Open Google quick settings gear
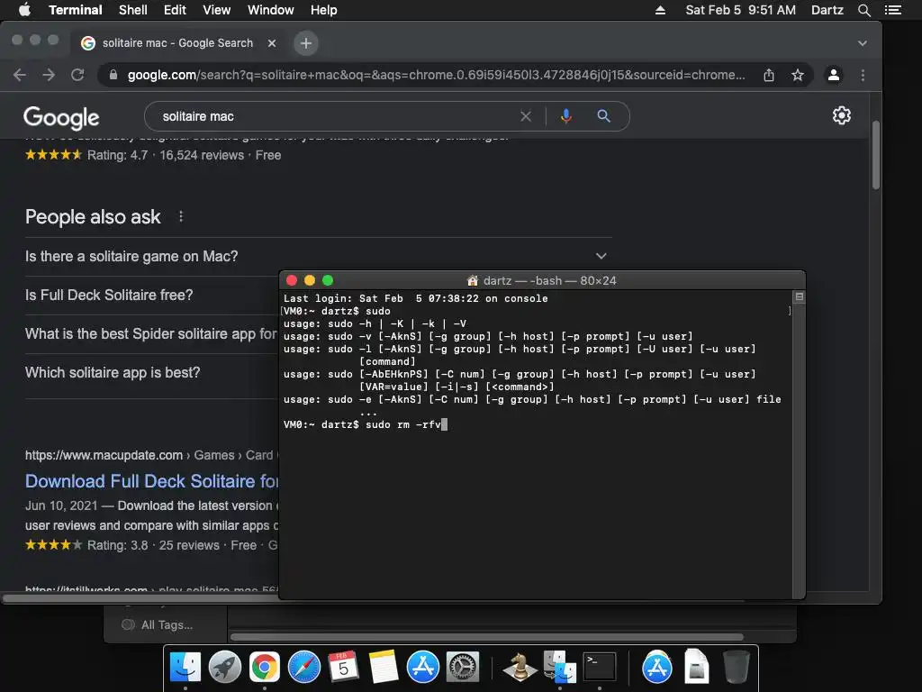 click(x=842, y=115)
